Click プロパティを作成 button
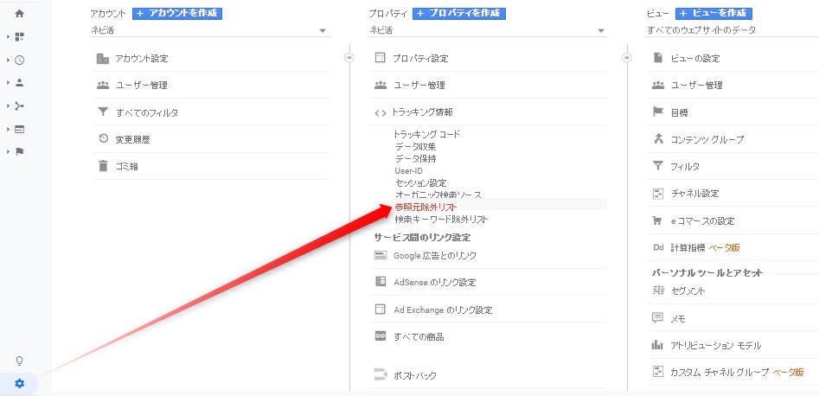The image size is (819, 396). pyautogui.click(x=458, y=14)
